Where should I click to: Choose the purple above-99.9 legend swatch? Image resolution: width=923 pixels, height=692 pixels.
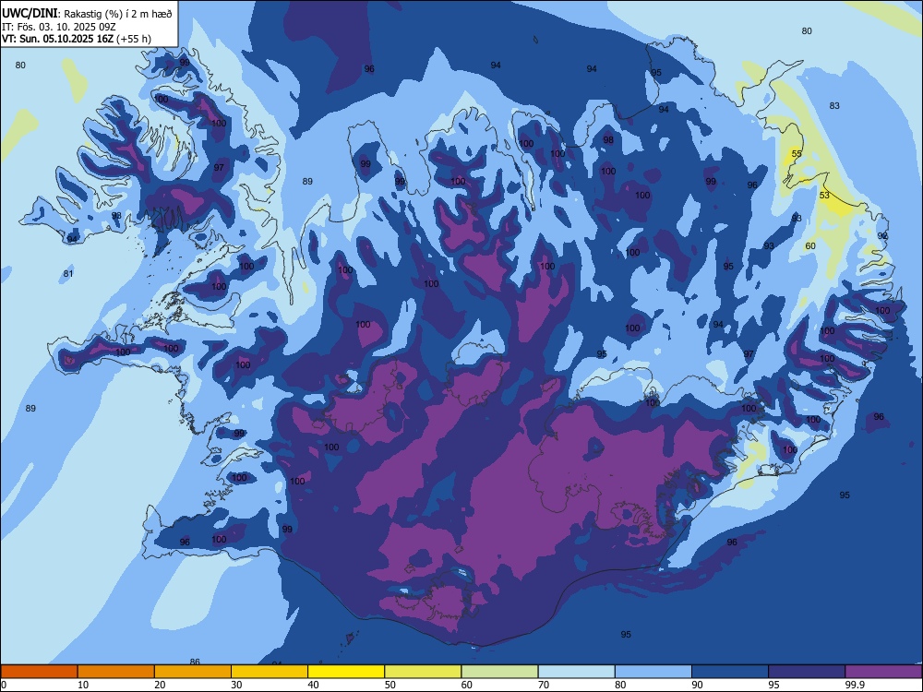[883, 672]
